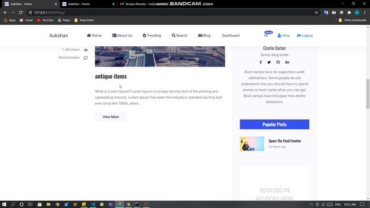
Task: Open Trending in the navbar
Action: coord(151,36)
